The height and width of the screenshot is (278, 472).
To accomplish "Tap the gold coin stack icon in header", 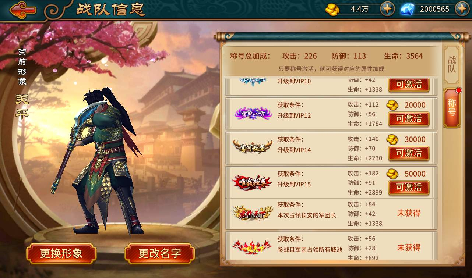I will point(332,9).
